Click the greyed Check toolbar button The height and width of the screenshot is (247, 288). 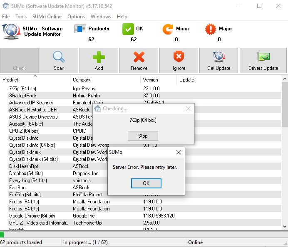[x=19, y=61]
